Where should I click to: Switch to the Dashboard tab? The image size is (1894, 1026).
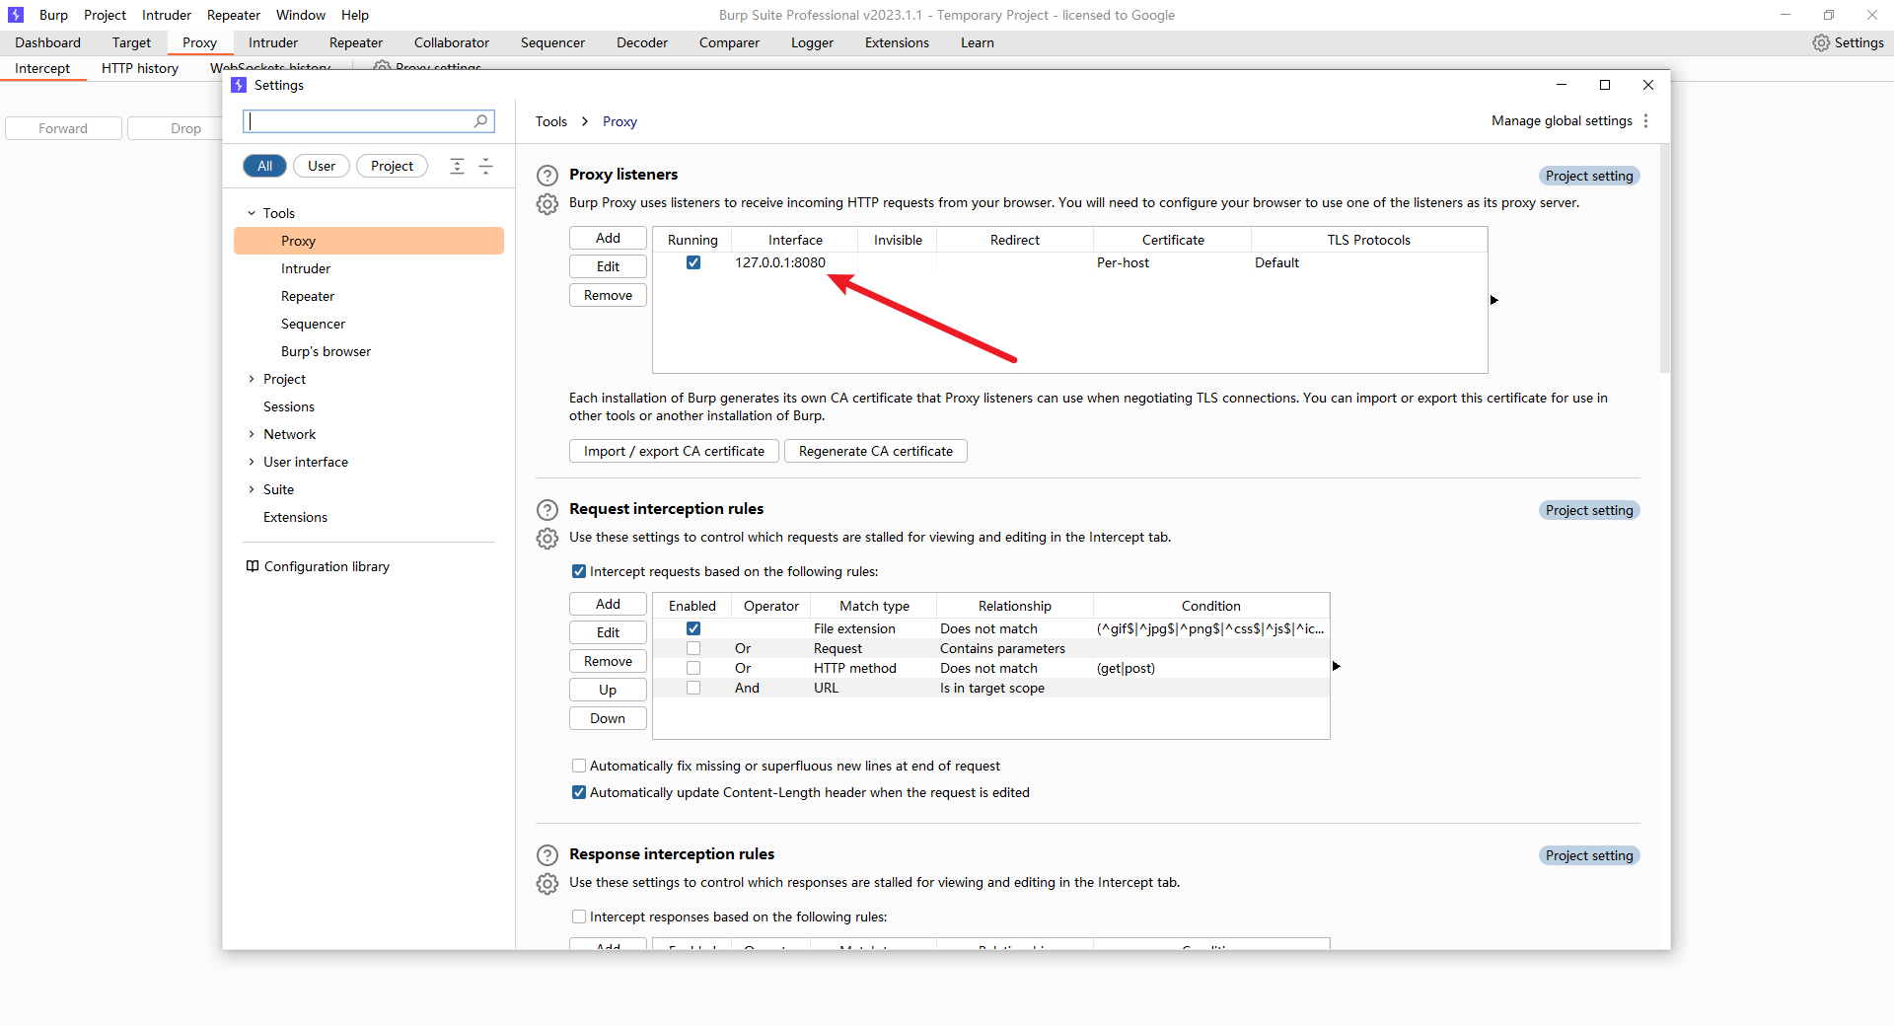coord(47,42)
